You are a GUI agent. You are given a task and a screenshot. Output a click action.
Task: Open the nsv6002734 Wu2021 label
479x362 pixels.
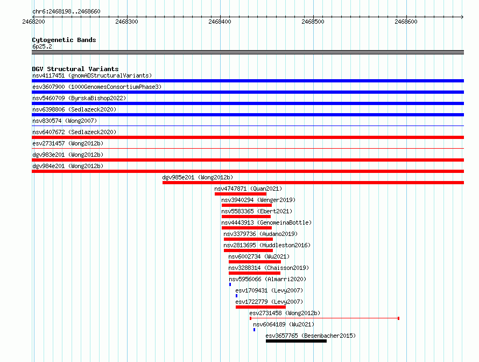(x=259, y=256)
